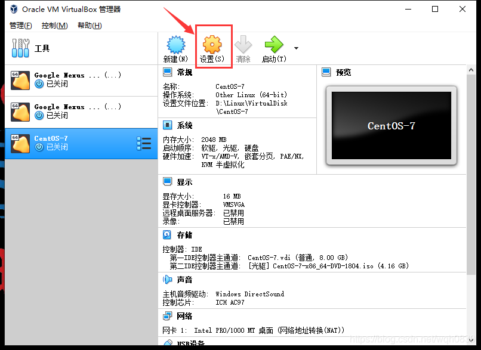Click the Windows DirectSound audio driver value
Image resolution: width=481 pixels, height=350 pixels.
click(x=249, y=294)
